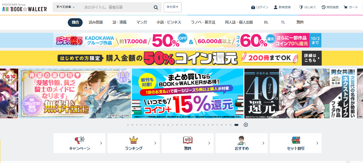The width and height of the screenshot is (363, 163).
Task: Expand the すべての本 category dropdown
Action: [65, 7]
